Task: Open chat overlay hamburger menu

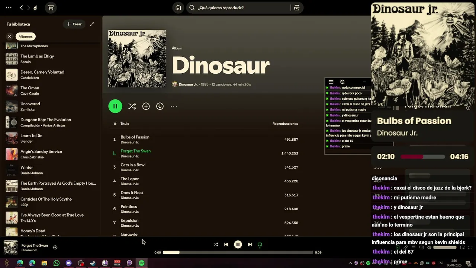Action: click(x=331, y=82)
